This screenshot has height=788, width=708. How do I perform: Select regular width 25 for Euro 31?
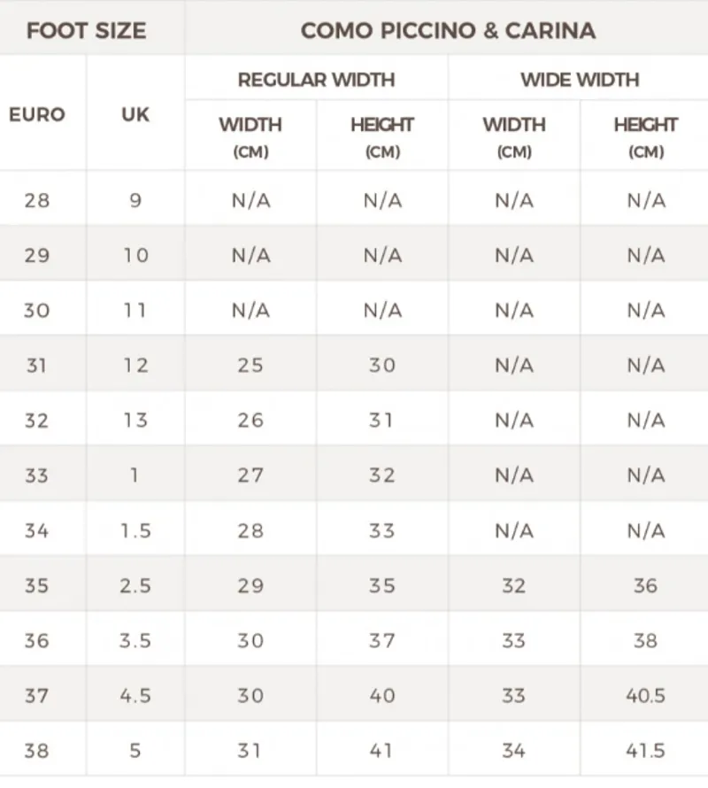(x=250, y=365)
